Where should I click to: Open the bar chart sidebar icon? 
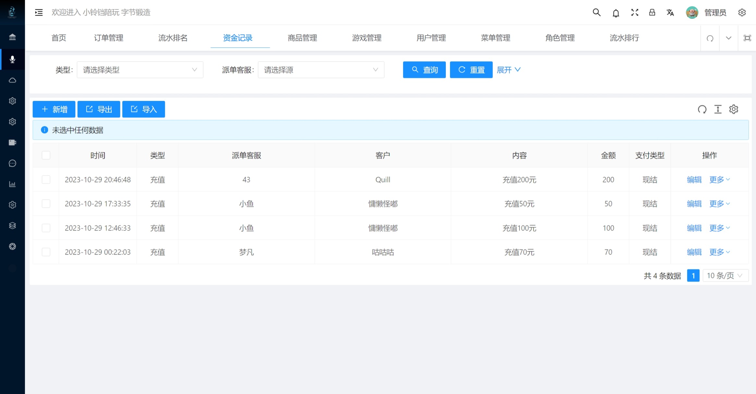point(12,184)
